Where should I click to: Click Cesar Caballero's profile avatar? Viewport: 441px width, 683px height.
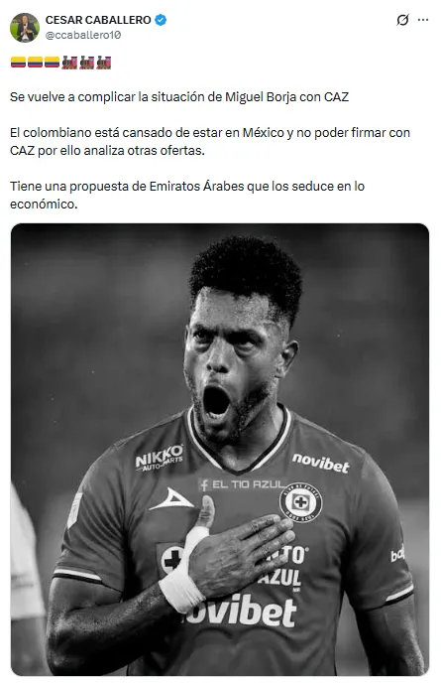(25, 28)
